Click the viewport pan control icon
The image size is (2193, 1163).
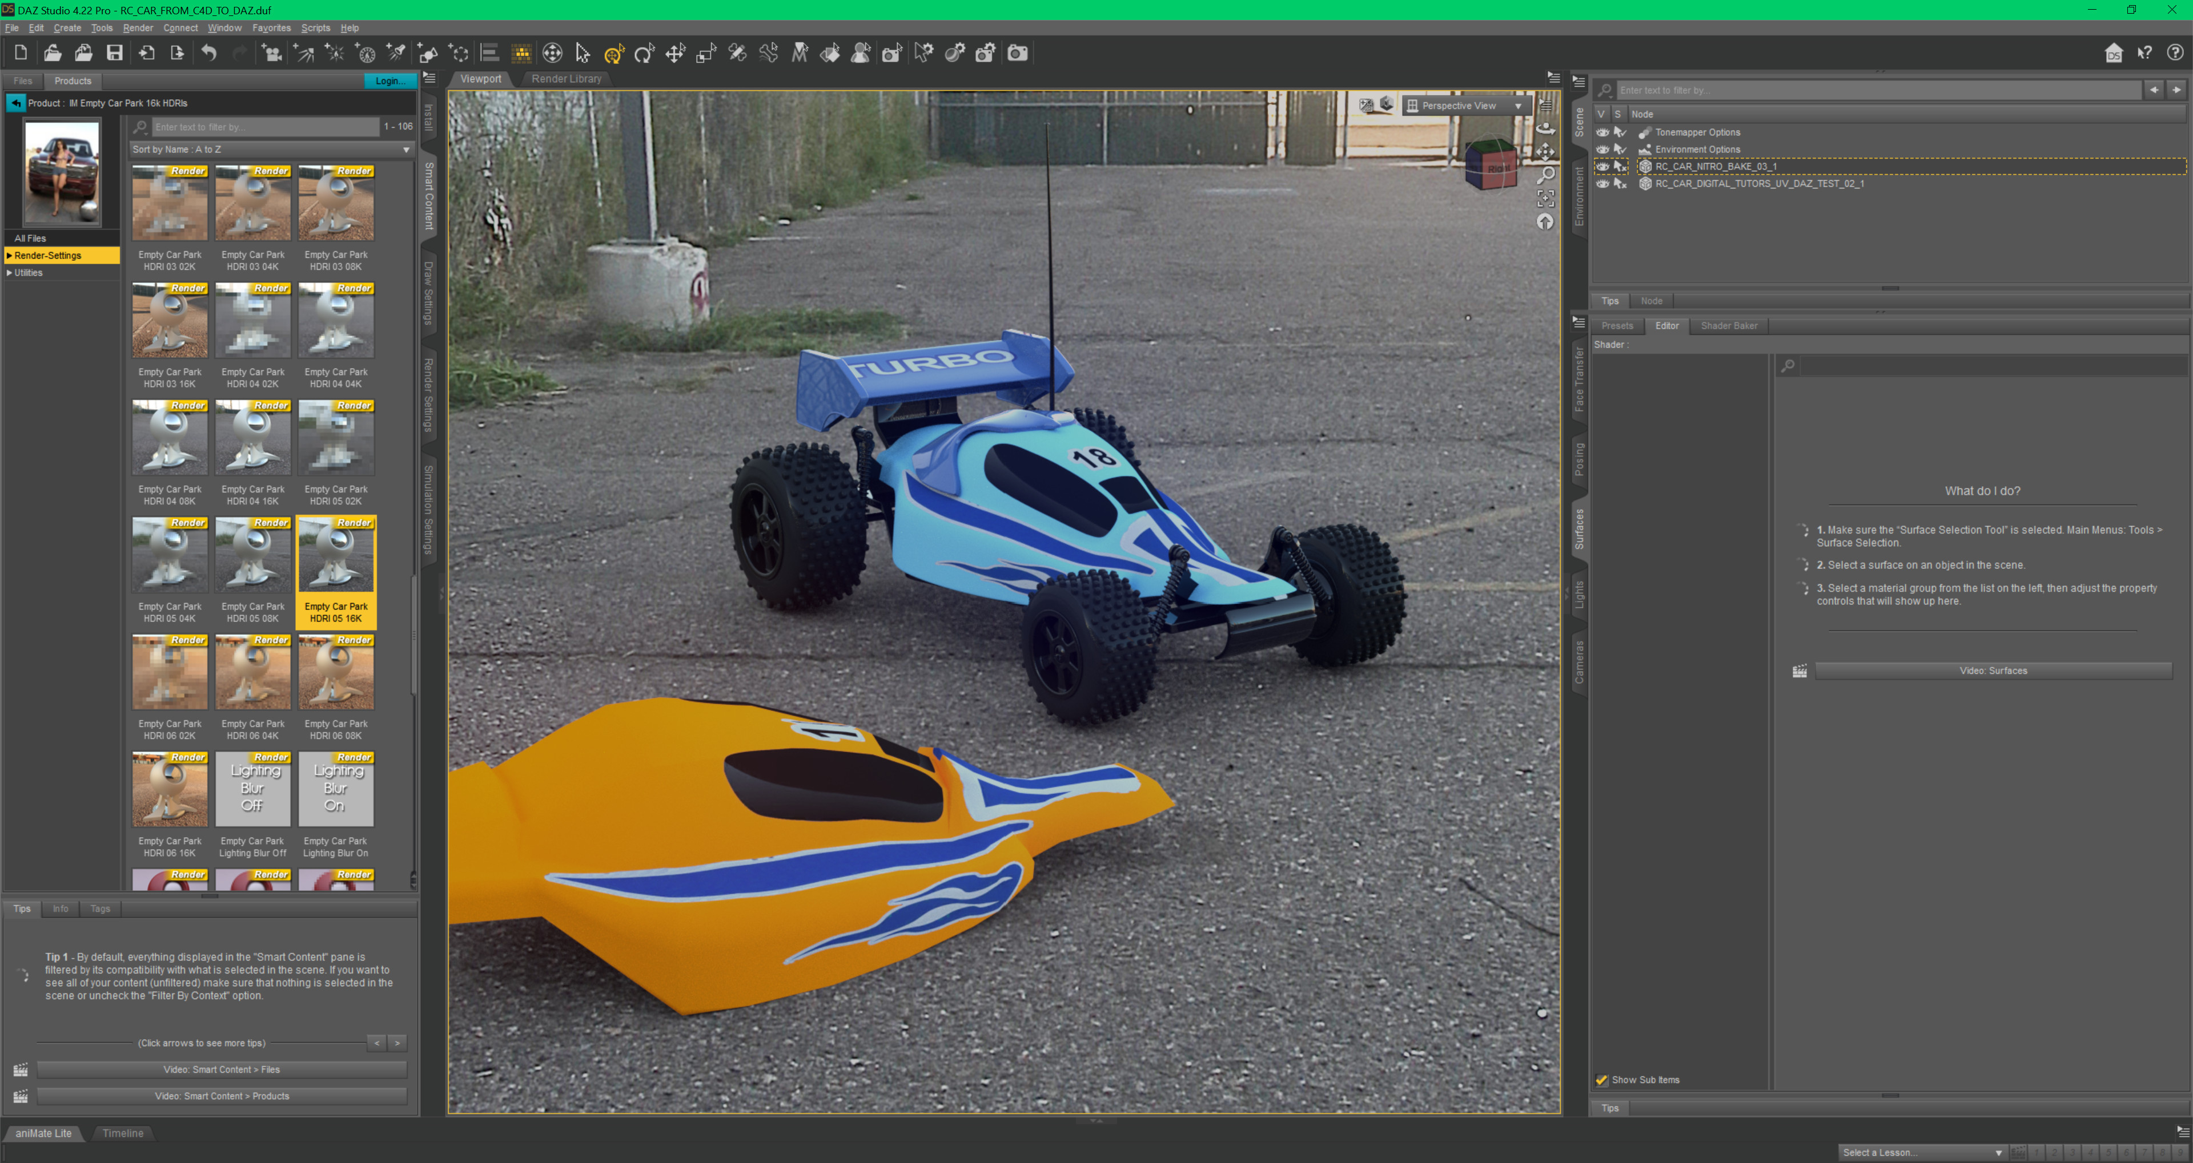tap(1545, 151)
